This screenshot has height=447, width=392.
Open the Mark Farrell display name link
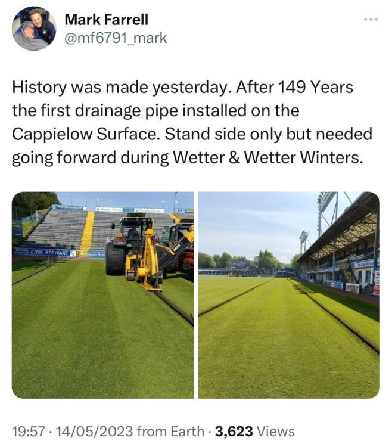(x=107, y=20)
